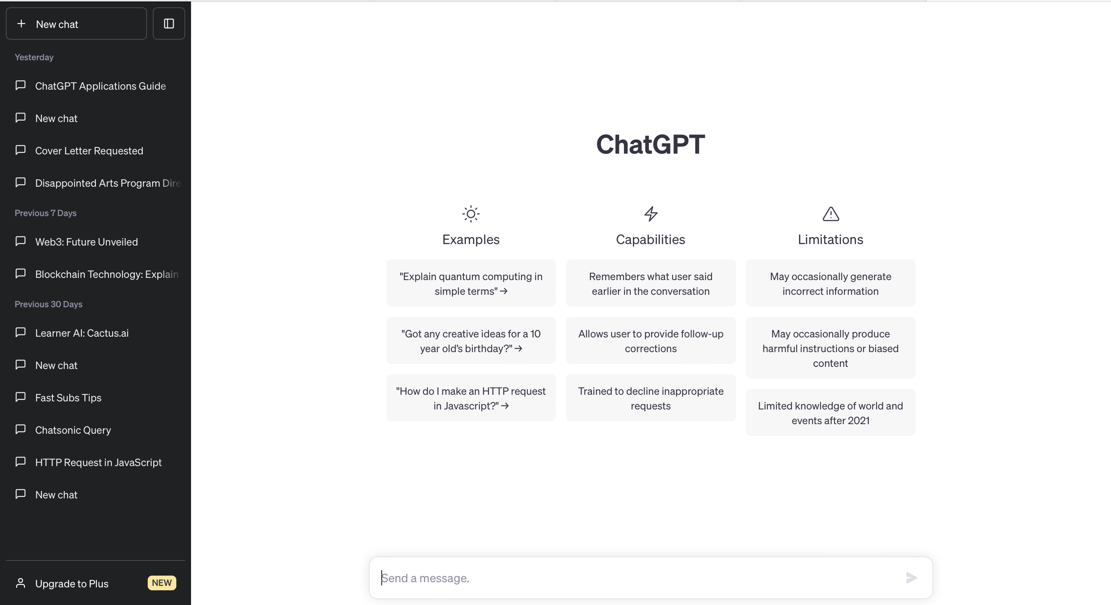Click the 'How do I make an HTTP request in Javascript' example
This screenshot has width=1111, height=605.
pyautogui.click(x=471, y=398)
